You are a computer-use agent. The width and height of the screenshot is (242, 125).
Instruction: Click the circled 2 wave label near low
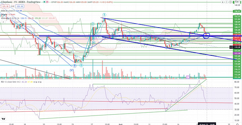[x=81, y=66]
